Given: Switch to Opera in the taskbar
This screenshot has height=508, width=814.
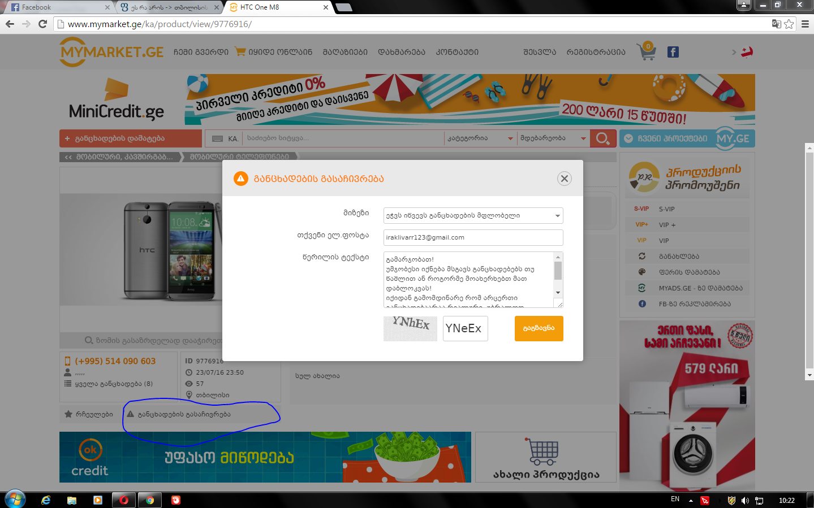Looking at the screenshot, I should [124, 500].
